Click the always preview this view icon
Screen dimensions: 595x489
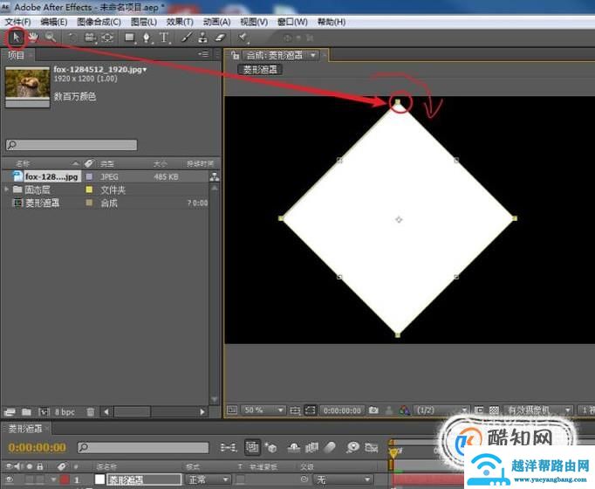point(232,410)
